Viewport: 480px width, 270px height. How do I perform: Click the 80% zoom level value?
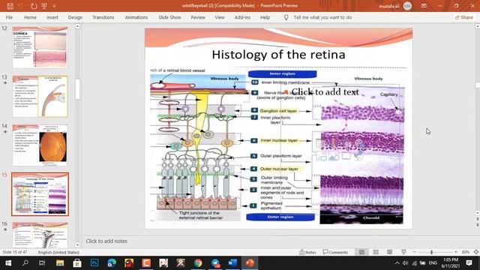point(466,252)
